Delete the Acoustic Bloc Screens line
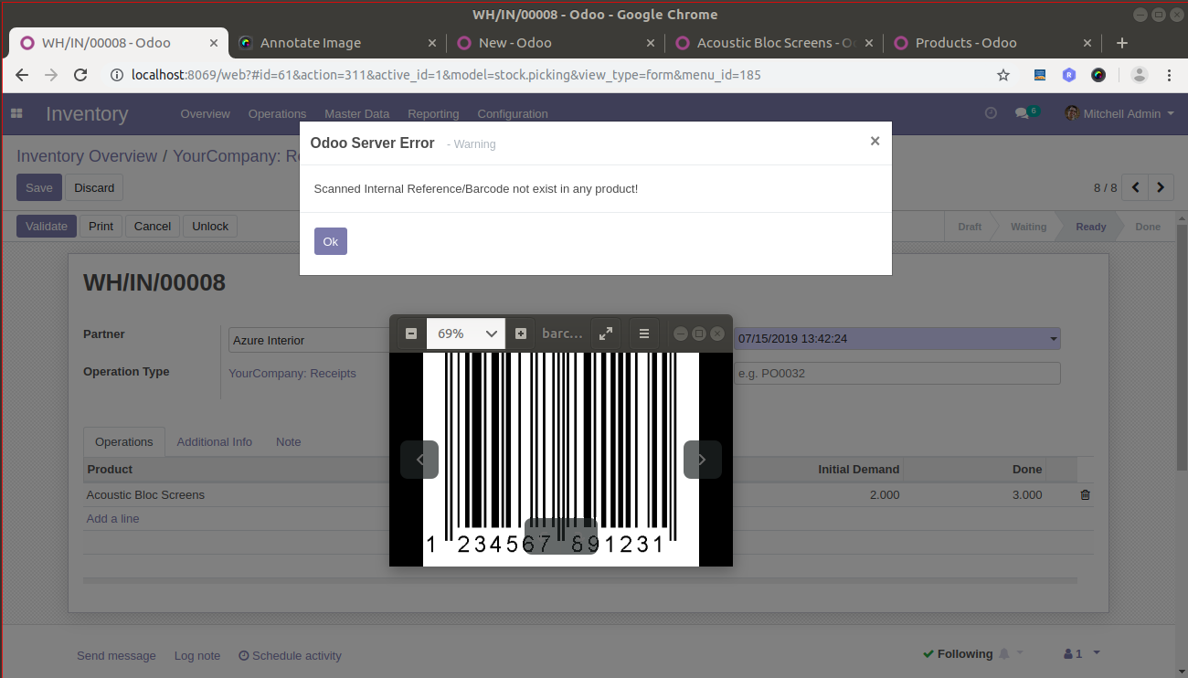This screenshot has width=1188, height=678. point(1086,495)
